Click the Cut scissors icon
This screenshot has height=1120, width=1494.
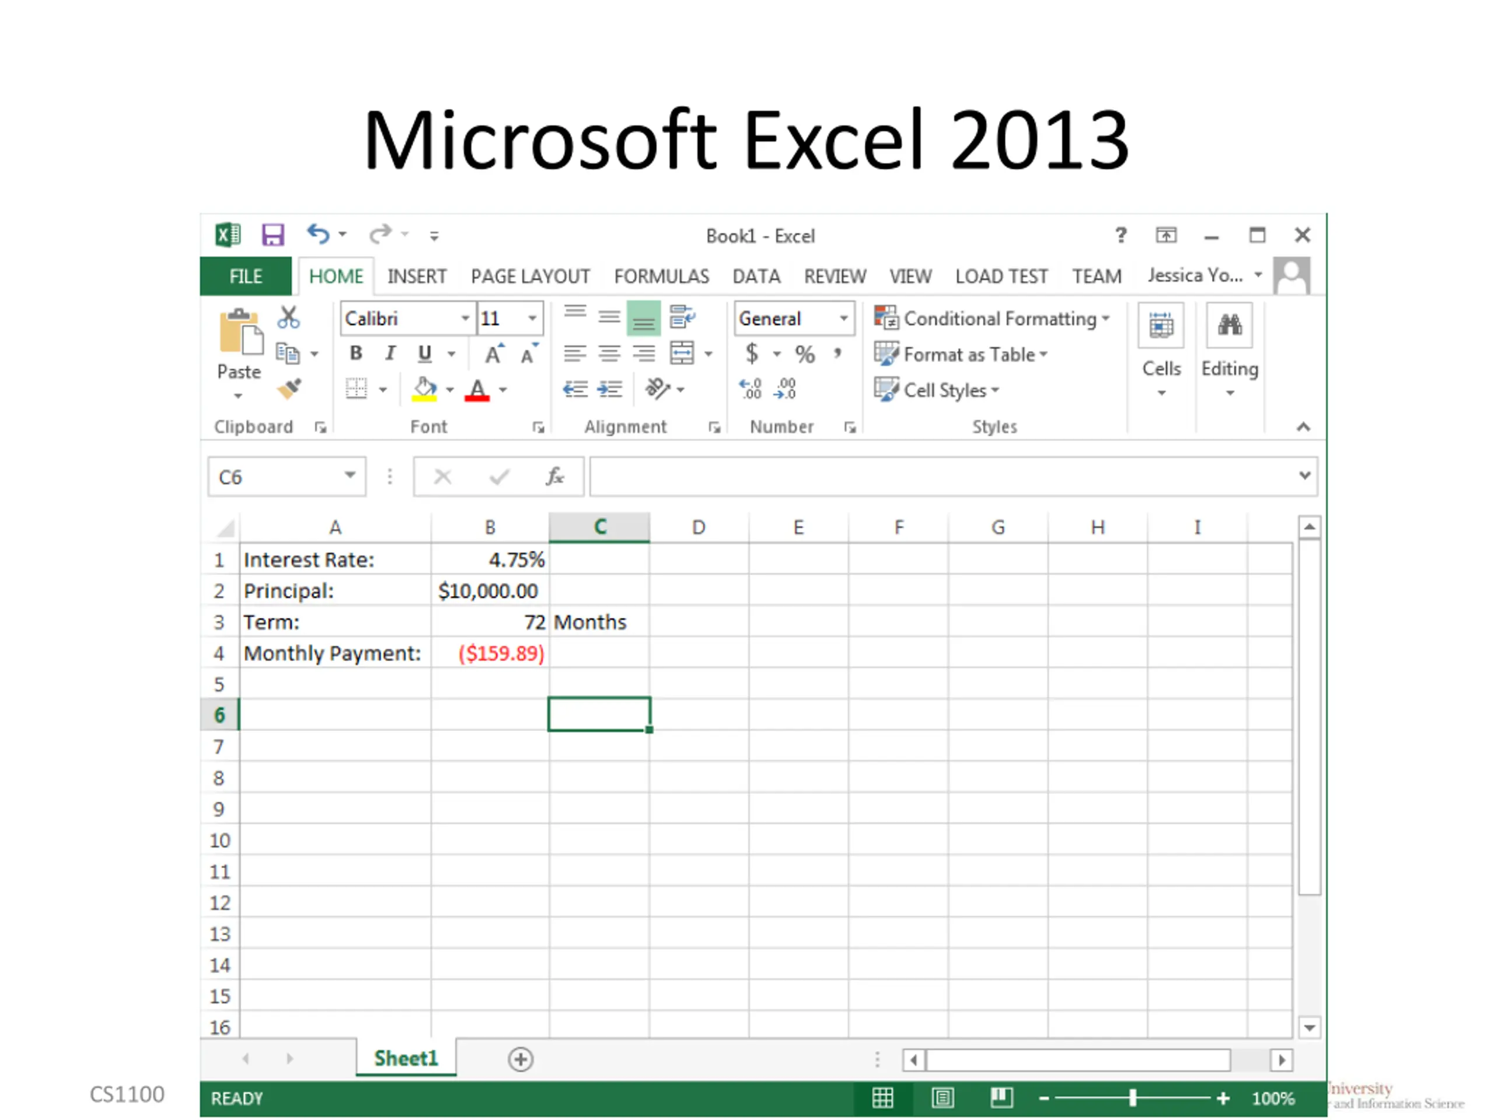288,317
